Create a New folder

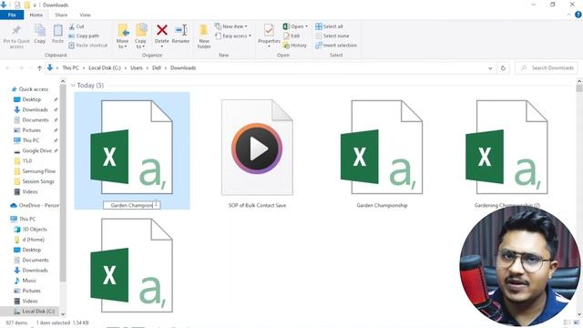pos(204,36)
